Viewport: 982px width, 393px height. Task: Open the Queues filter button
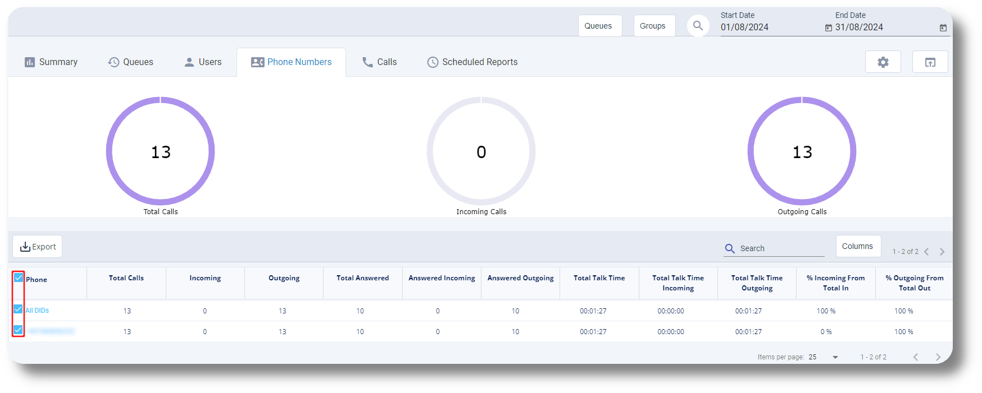click(x=600, y=26)
